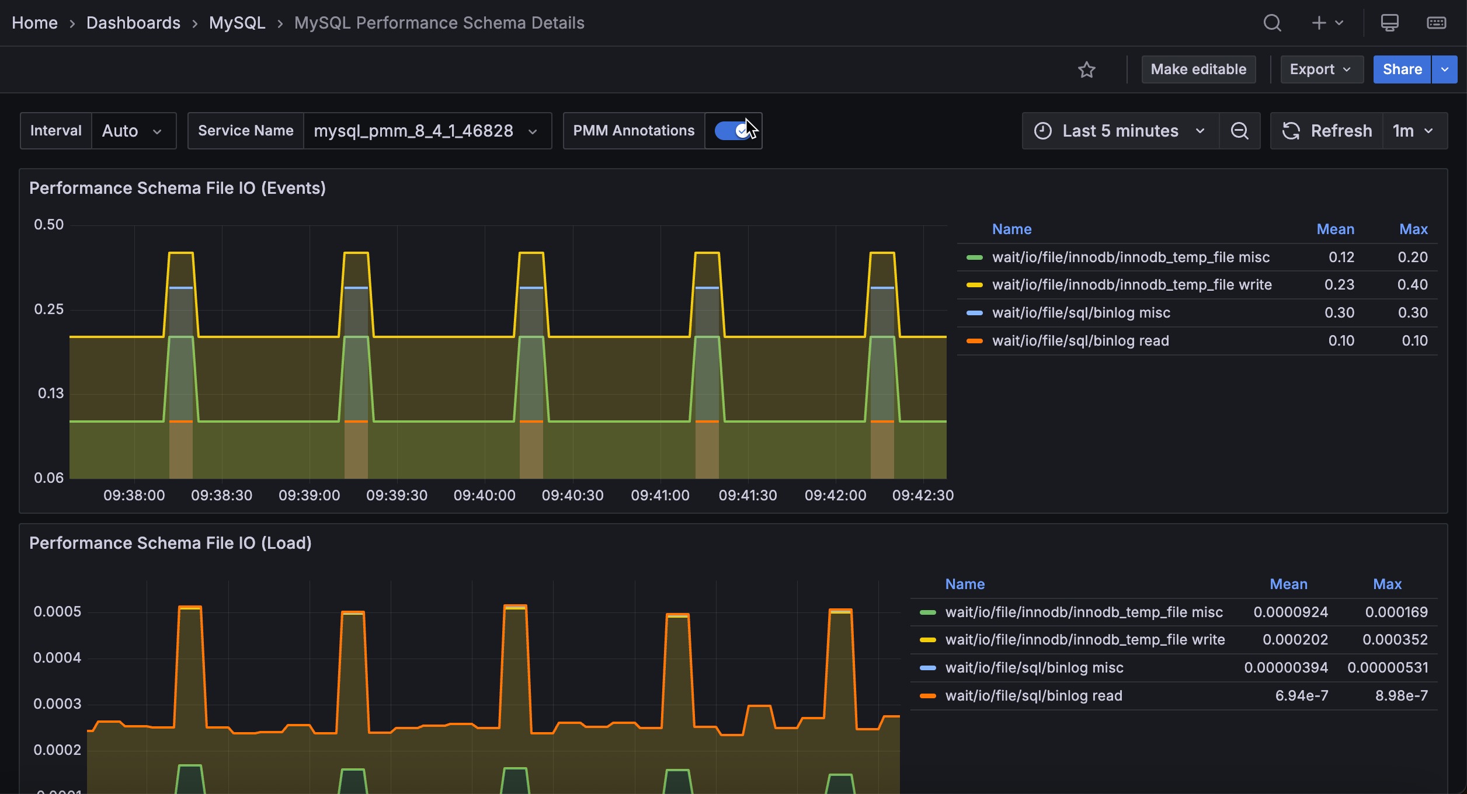The width and height of the screenshot is (1467, 794).
Task: Turn off PMM Annotations switch
Action: 733,131
